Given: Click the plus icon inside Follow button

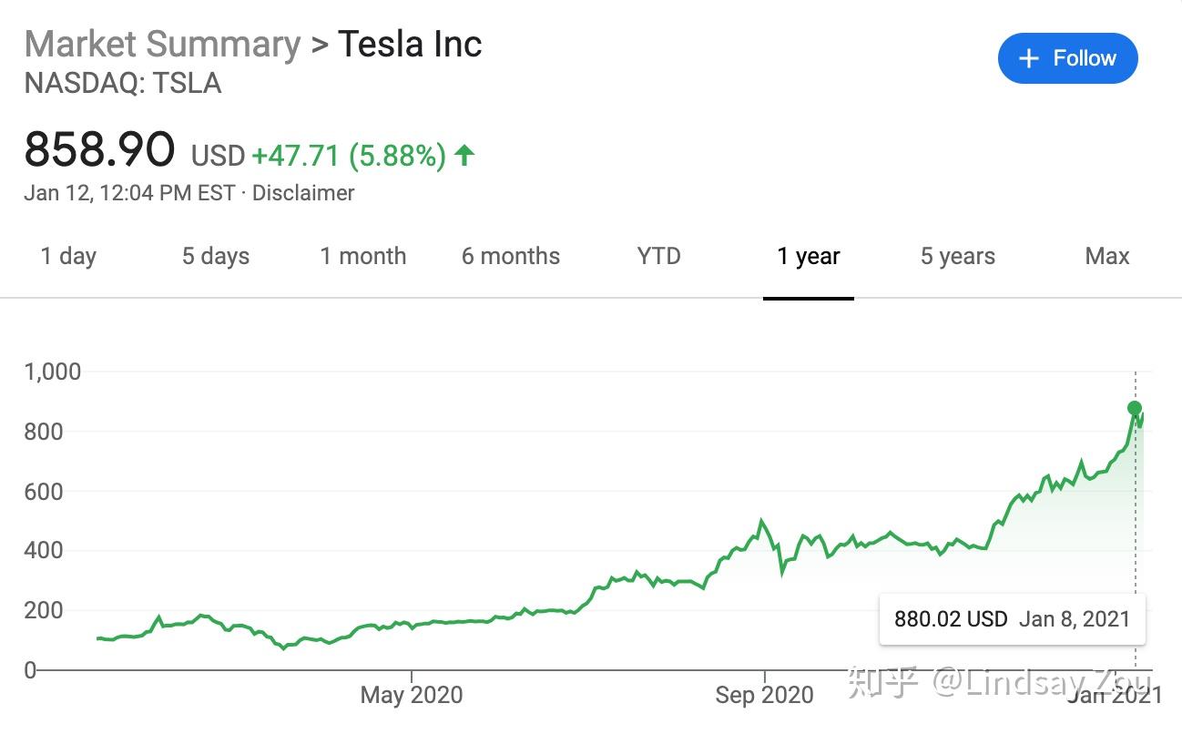Looking at the screenshot, I should [x=1027, y=57].
